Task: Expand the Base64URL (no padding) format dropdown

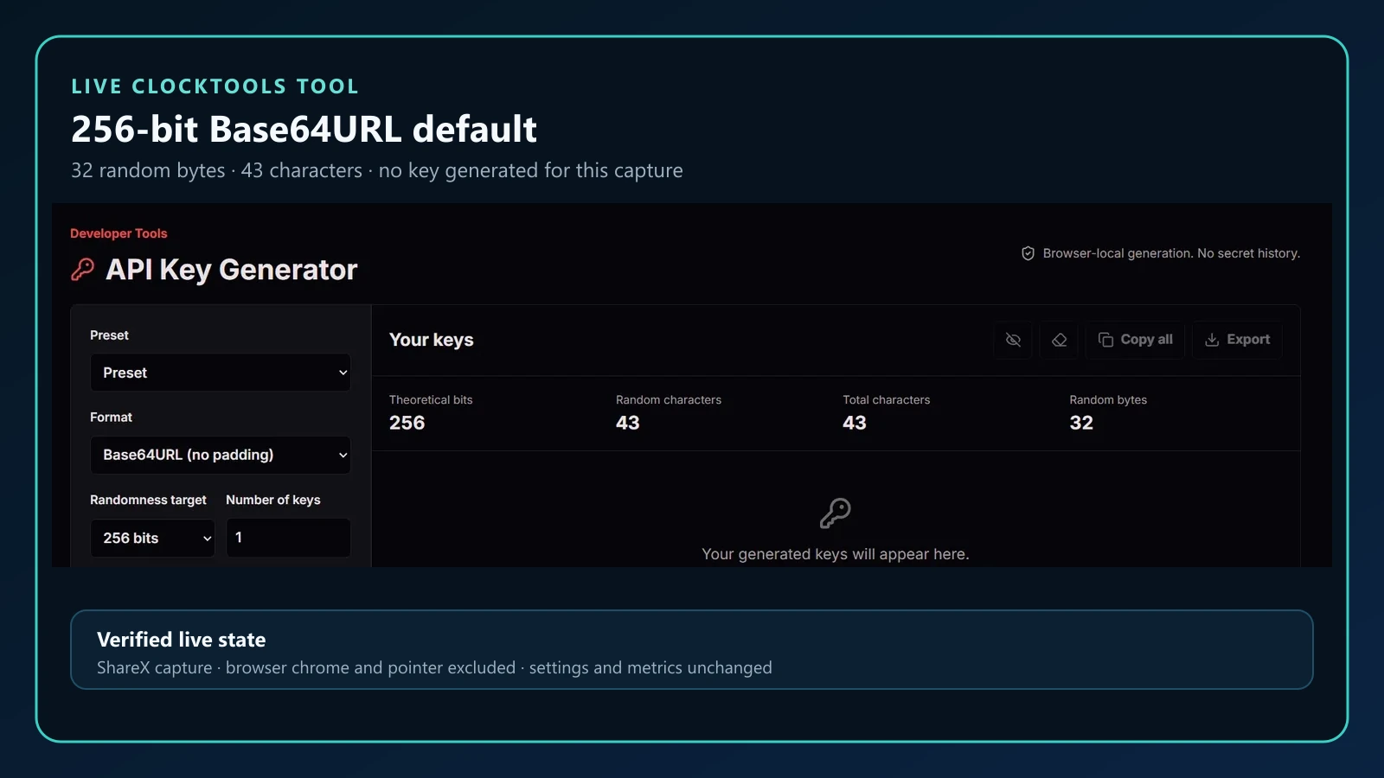Action: 221,455
